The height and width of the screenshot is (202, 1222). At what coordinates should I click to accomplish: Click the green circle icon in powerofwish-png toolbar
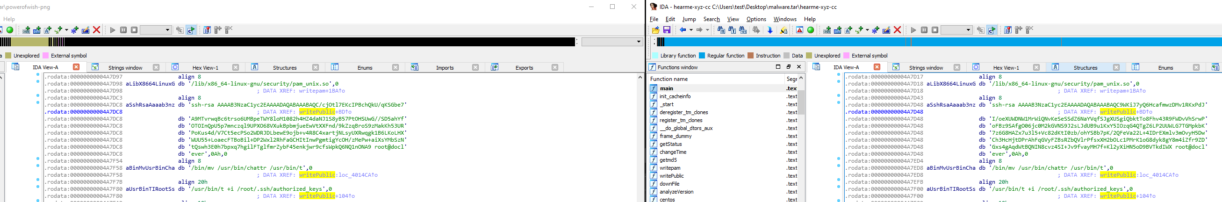coord(10,30)
